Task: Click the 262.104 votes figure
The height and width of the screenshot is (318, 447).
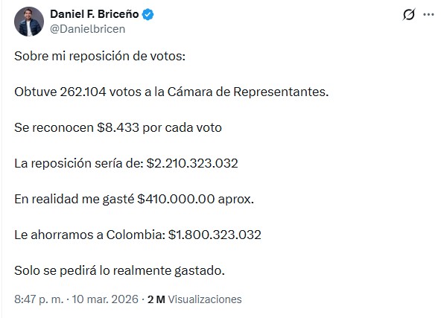Action: coord(91,92)
